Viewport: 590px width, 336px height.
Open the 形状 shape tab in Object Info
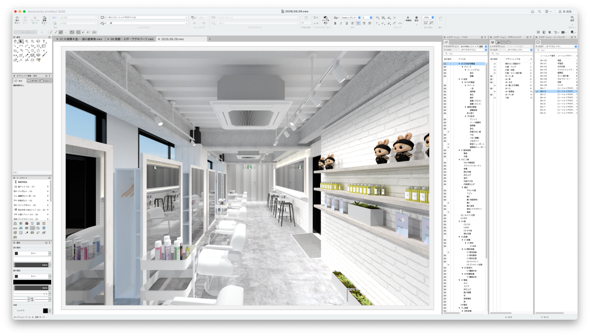pyautogui.click(x=20, y=81)
